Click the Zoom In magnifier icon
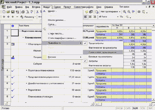This screenshot has width=155, height=110. tap(124, 12)
